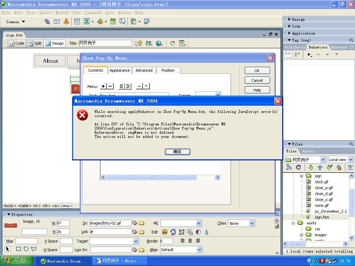Switch to the Assets tab
355x266 pixels.
309,151
